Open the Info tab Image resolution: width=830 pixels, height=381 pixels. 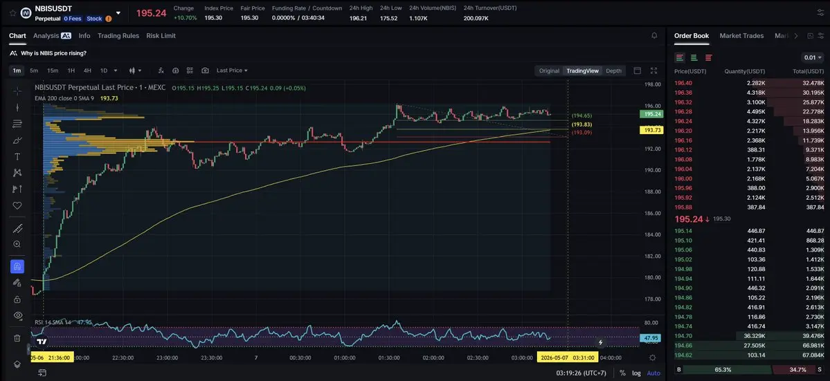point(84,35)
